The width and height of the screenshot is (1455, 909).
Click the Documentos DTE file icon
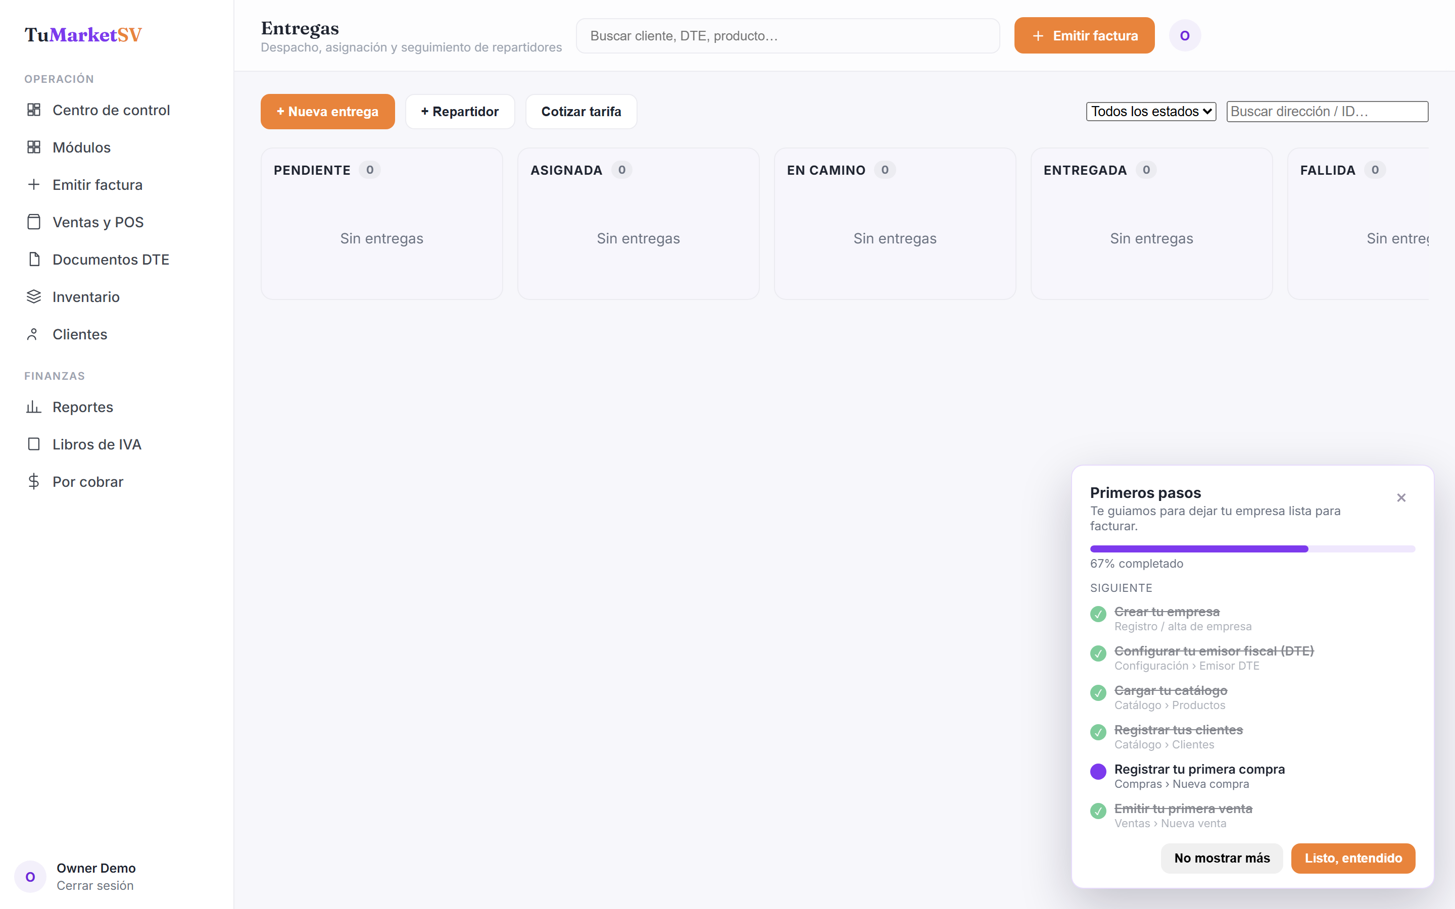(x=34, y=259)
